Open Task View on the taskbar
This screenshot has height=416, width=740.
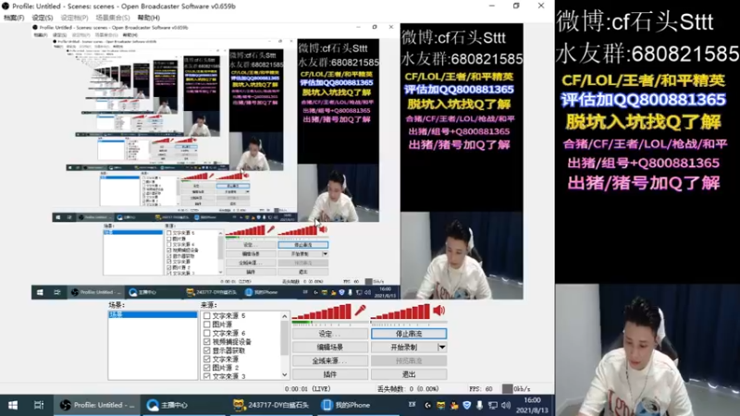click(x=39, y=405)
